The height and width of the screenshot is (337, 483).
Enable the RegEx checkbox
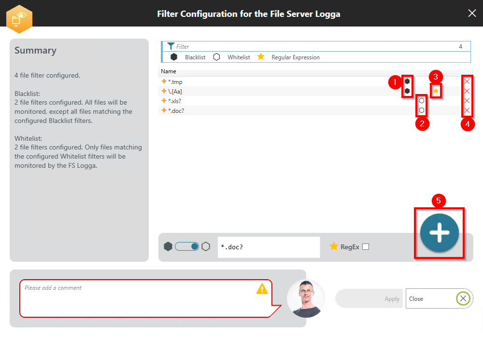[x=366, y=247]
